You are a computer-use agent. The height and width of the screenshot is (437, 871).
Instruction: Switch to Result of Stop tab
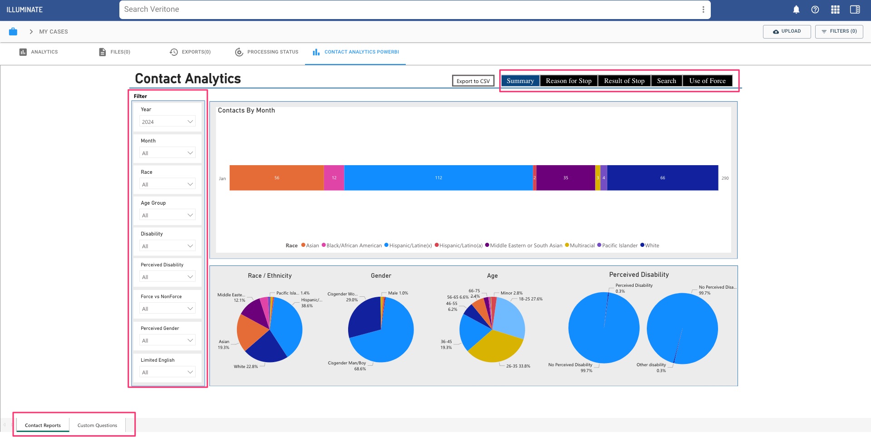click(x=624, y=81)
